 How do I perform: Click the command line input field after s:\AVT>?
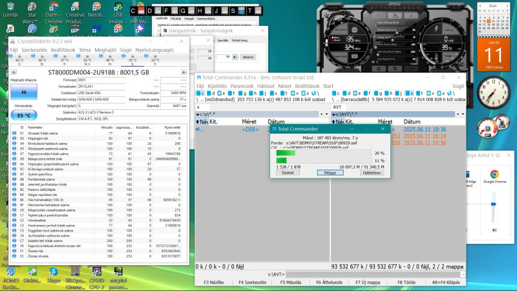coord(374,274)
